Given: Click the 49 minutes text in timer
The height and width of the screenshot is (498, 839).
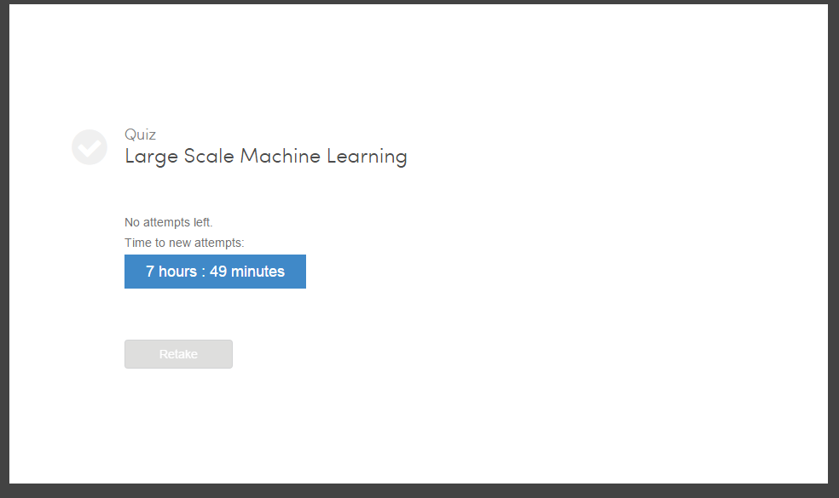Looking at the screenshot, I should point(247,272).
